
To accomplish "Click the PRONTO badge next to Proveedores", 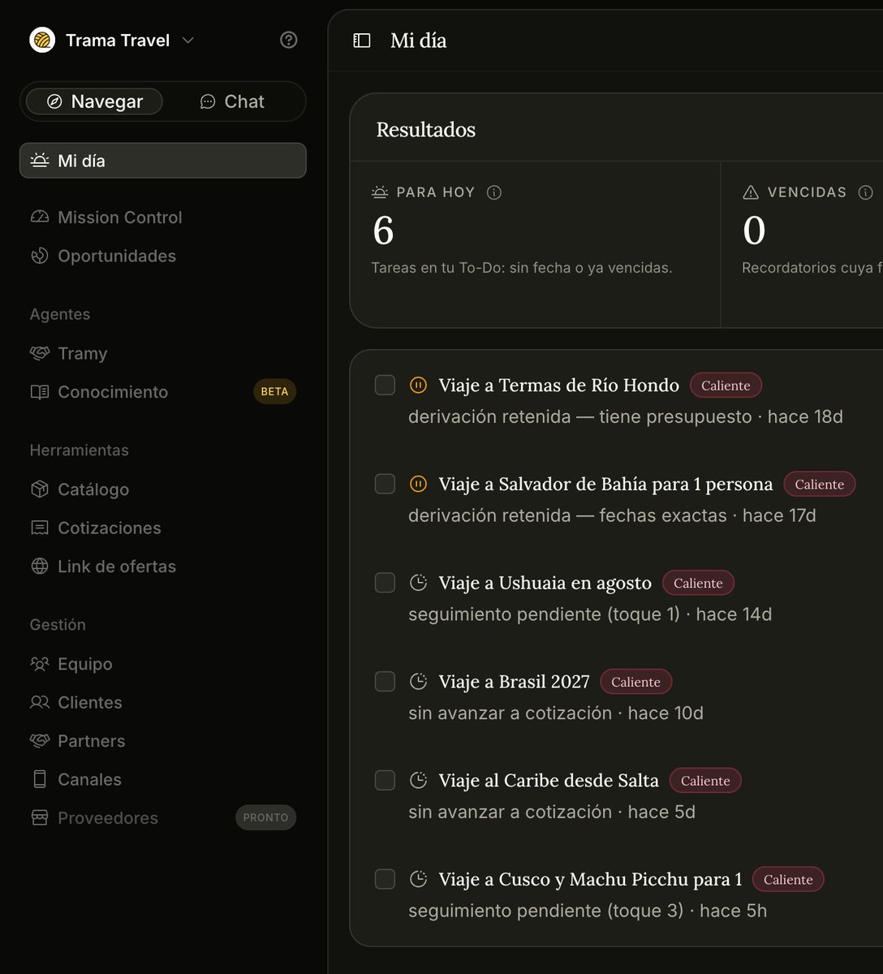I will coord(265,817).
